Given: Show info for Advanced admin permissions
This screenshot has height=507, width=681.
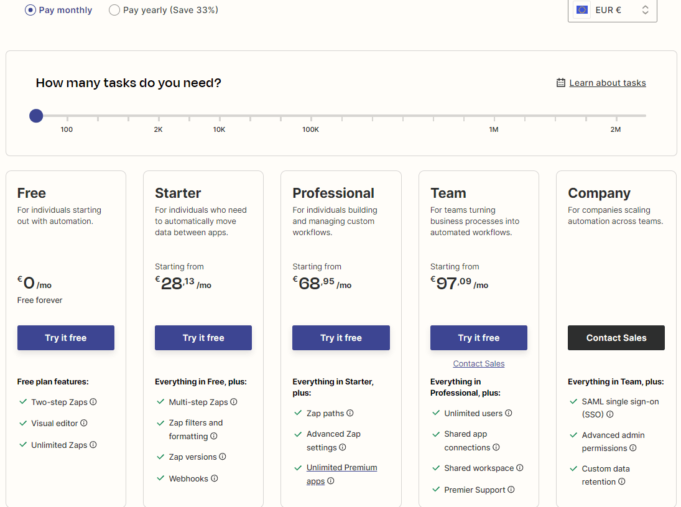Looking at the screenshot, I should 632,447.
